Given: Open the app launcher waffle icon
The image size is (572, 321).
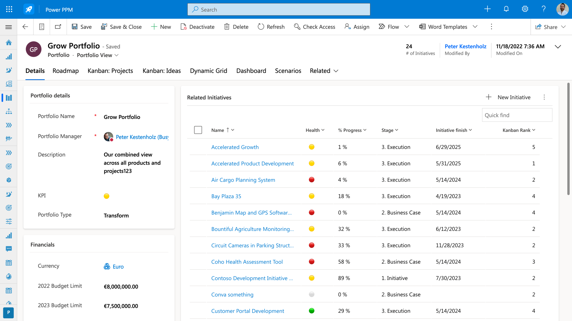Looking at the screenshot, I should [x=9, y=9].
